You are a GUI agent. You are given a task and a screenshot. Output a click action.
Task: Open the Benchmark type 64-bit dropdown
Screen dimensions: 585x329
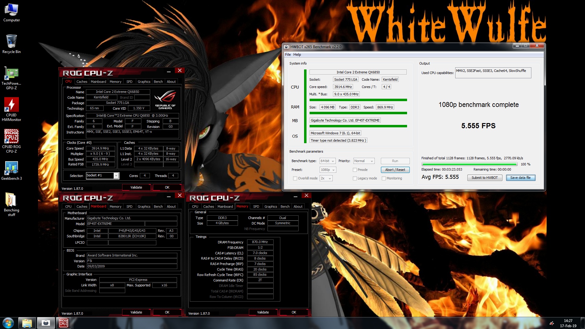click(x=327, y=161)
